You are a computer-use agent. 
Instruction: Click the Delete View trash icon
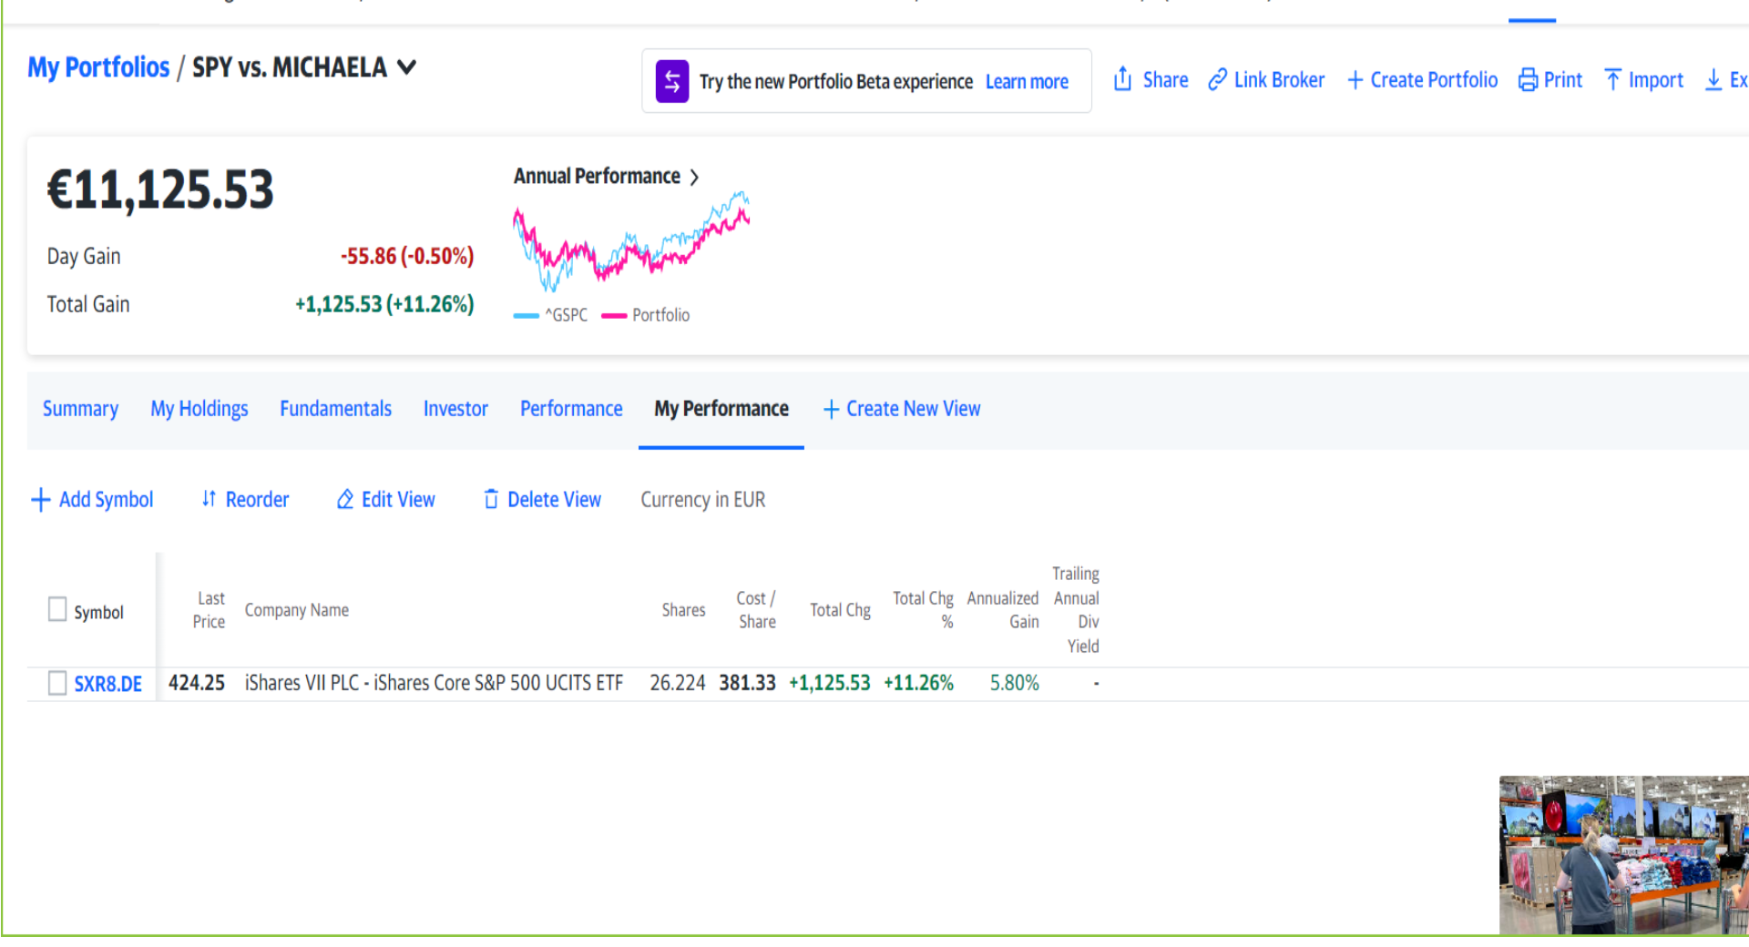(x=491, y=499)
